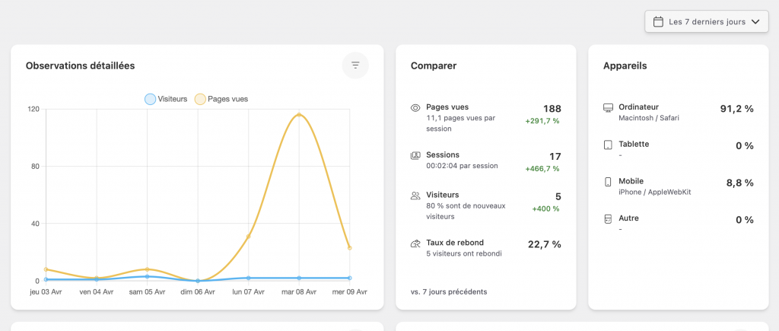Image resolution: width=779 pixels, height=331 pixels.
Task: Click the Appareils card heading
Action: pyautogui.click(x=625, y=65)
